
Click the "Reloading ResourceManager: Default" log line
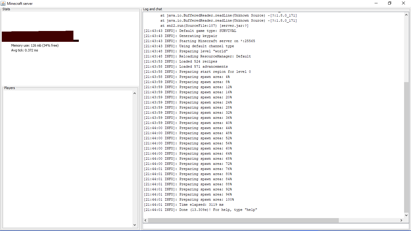(x=197, y=56)
